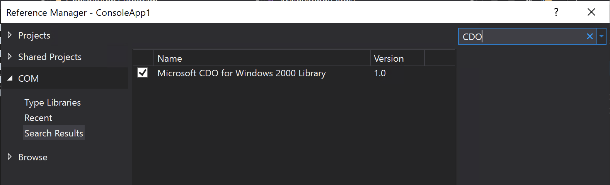This screenshot has width=610, height=185.
Task: Click the Projects category label
Action: tap(34, 35)
